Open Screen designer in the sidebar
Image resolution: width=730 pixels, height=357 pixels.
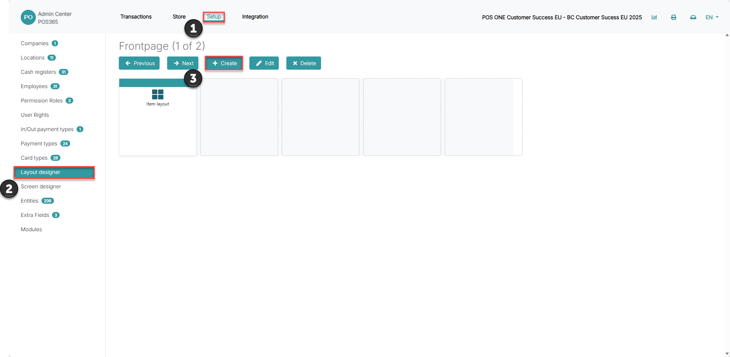(41, 186)
